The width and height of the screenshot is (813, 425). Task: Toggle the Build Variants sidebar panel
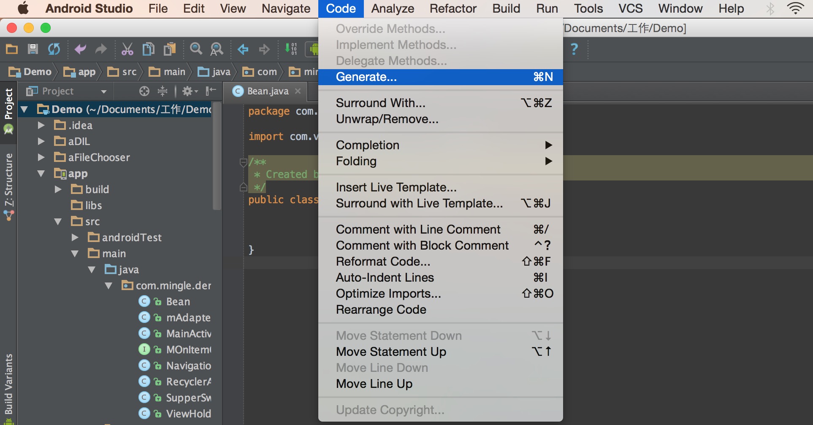[x=8, y=384]
